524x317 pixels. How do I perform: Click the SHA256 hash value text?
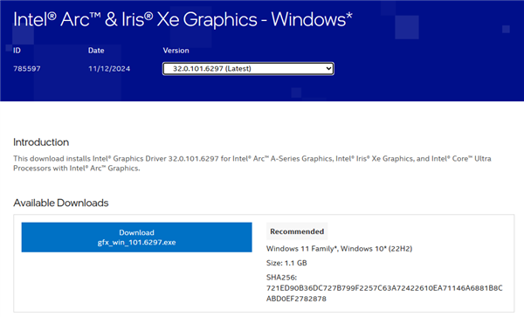384,293
